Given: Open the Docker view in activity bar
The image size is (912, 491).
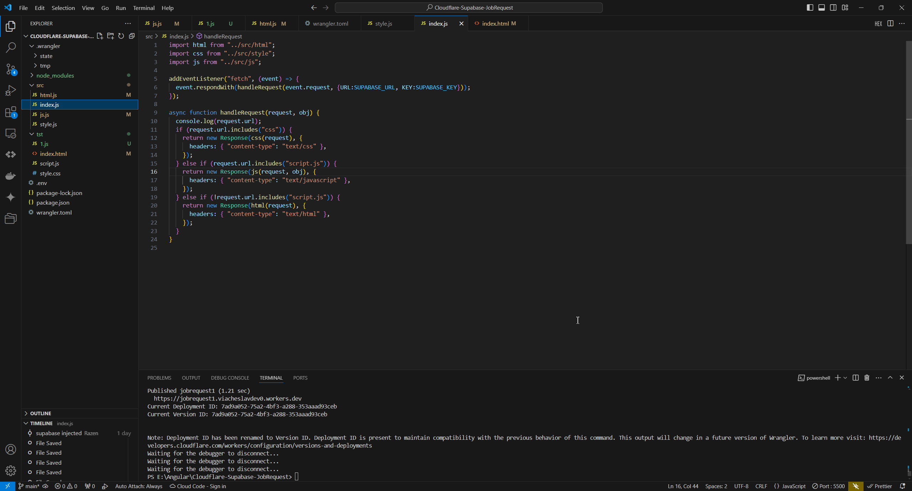Looking at the screenshot, I should point(11,176).
